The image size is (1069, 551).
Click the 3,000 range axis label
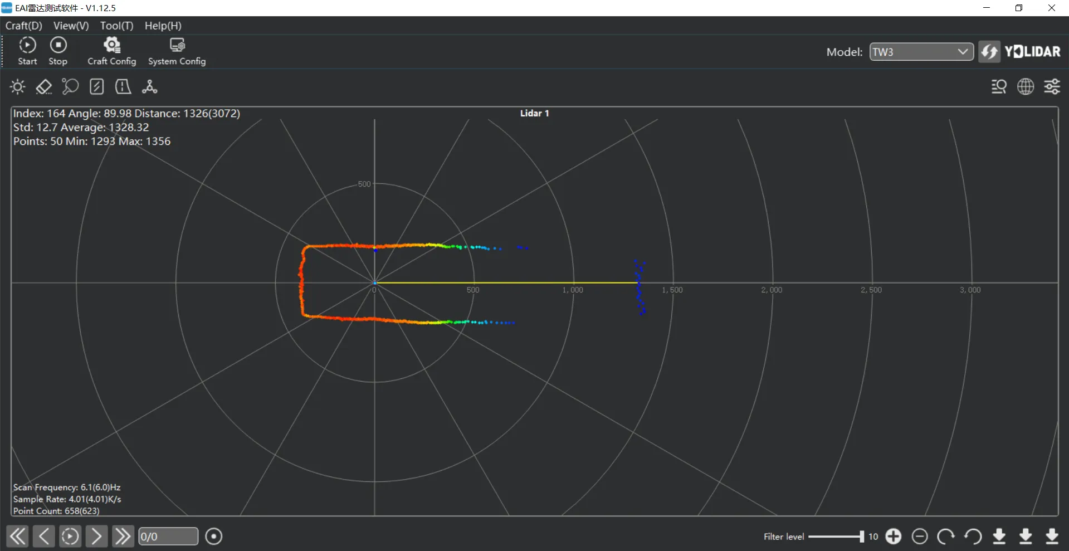[970, 290]
